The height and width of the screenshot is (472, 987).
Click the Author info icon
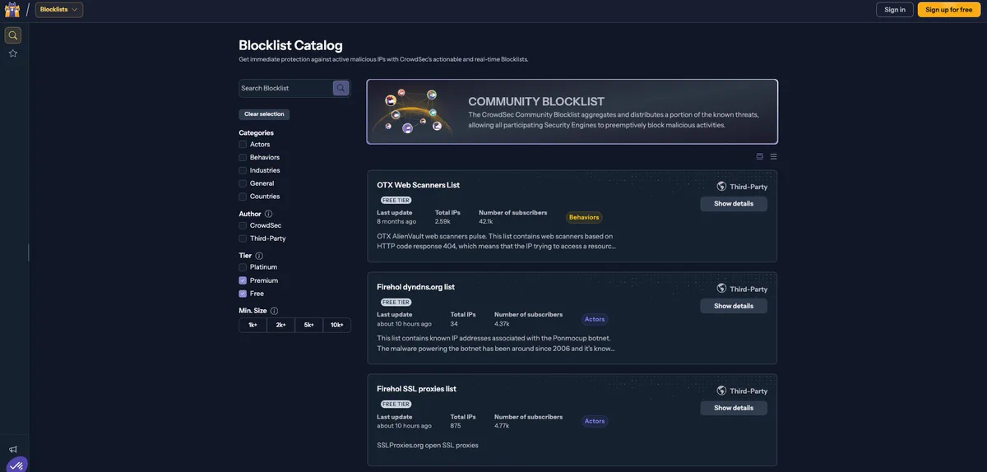tap(268, 214)
